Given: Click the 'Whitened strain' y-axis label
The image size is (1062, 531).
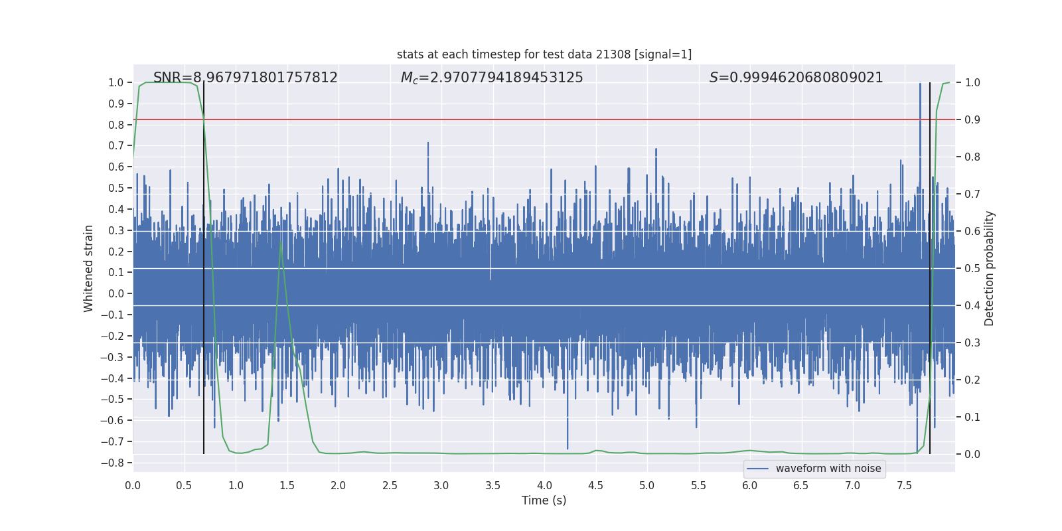Looking at the screenshot, I should pos(89,268).
